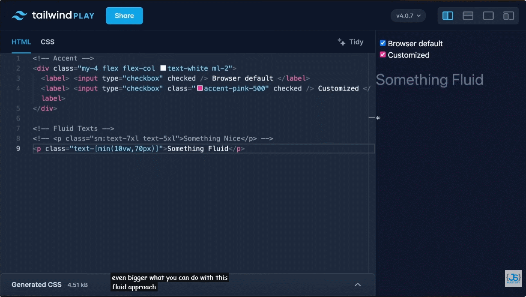Switch to horizontal split layout view
This screenshot has width=526, height=297.
[x=468, y=16]
